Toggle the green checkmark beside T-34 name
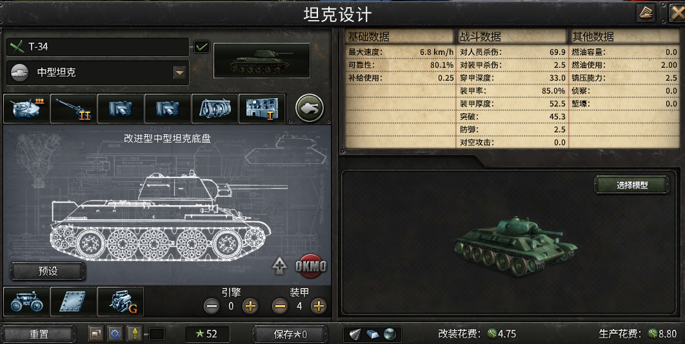 coord(201,46)
